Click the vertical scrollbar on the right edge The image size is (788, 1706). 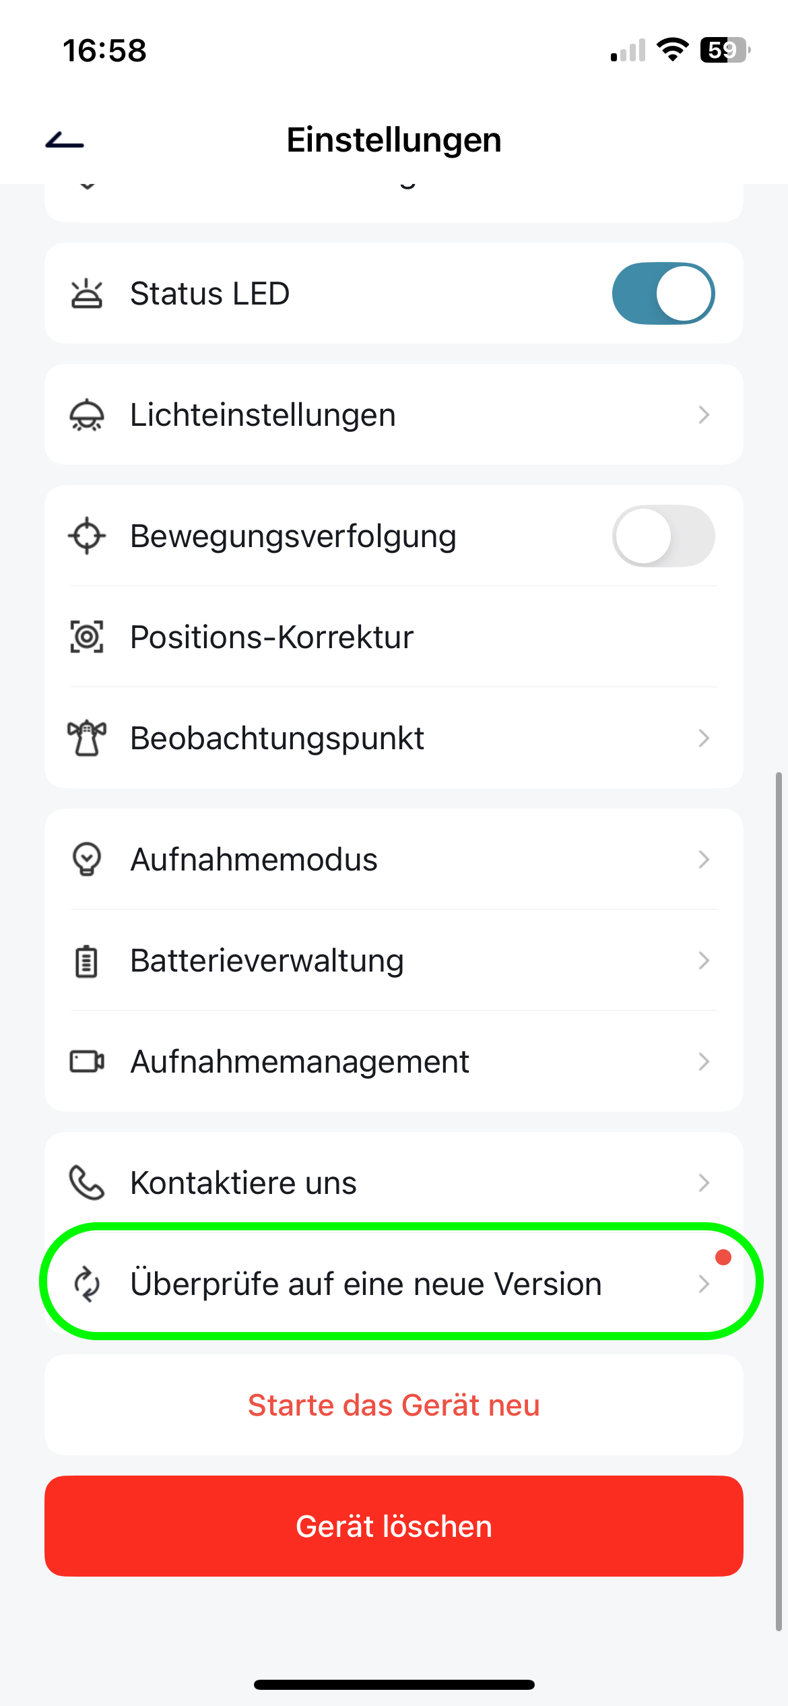pyautogui.click(x=779, y=1199)
